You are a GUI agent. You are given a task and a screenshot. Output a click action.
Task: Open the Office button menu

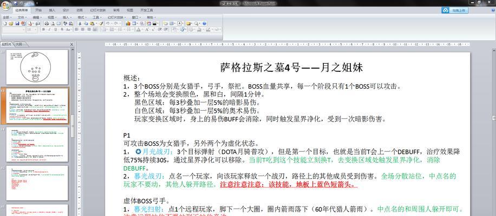(5, 5)
